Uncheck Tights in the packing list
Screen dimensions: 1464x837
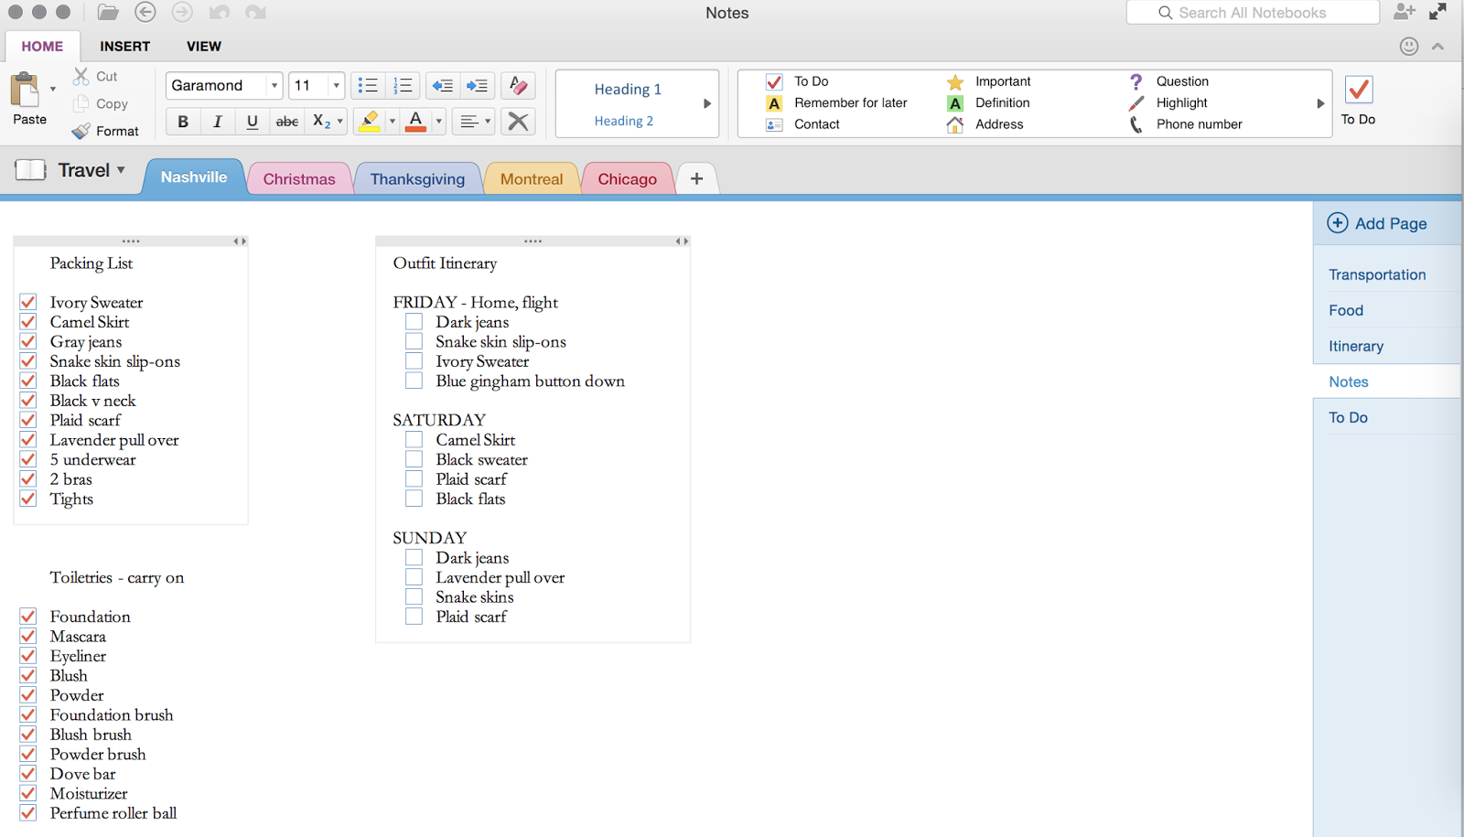click(x=28, y=499)
